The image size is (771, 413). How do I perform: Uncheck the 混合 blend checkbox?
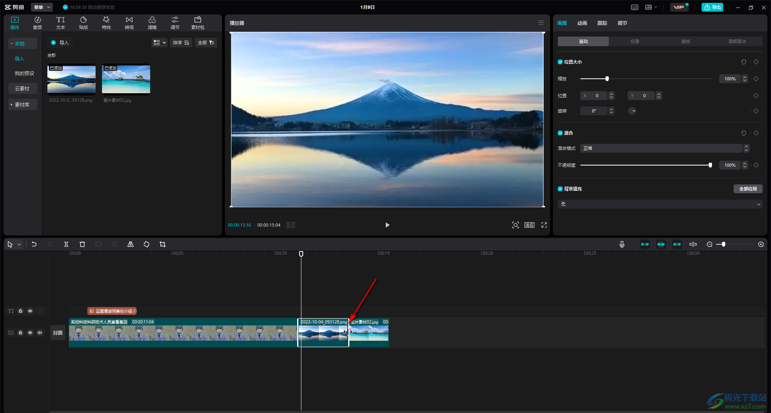560,133
